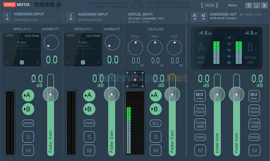Viewport: 270px width, 161px height.
Task: Click the 44.1kHz | 512 sample rate readout
Action: click(x=250, y=15)
